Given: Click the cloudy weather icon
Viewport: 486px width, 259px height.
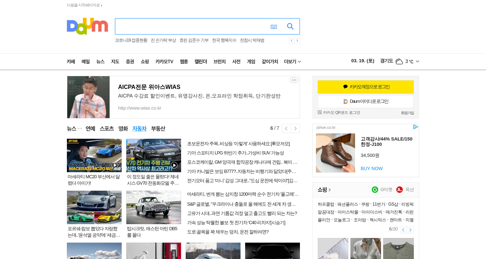Looking at the screenshot, I should tap(399, 62).
